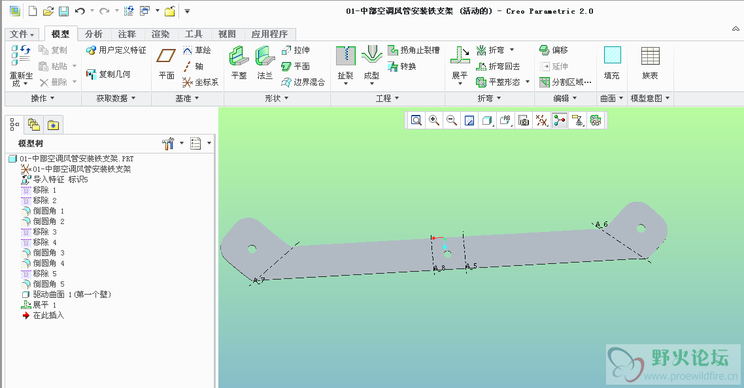Viewport: 744px width, 388px height.
Task: Click the Split Area (分割区域) tool
Action: click(x=565, y=82)
